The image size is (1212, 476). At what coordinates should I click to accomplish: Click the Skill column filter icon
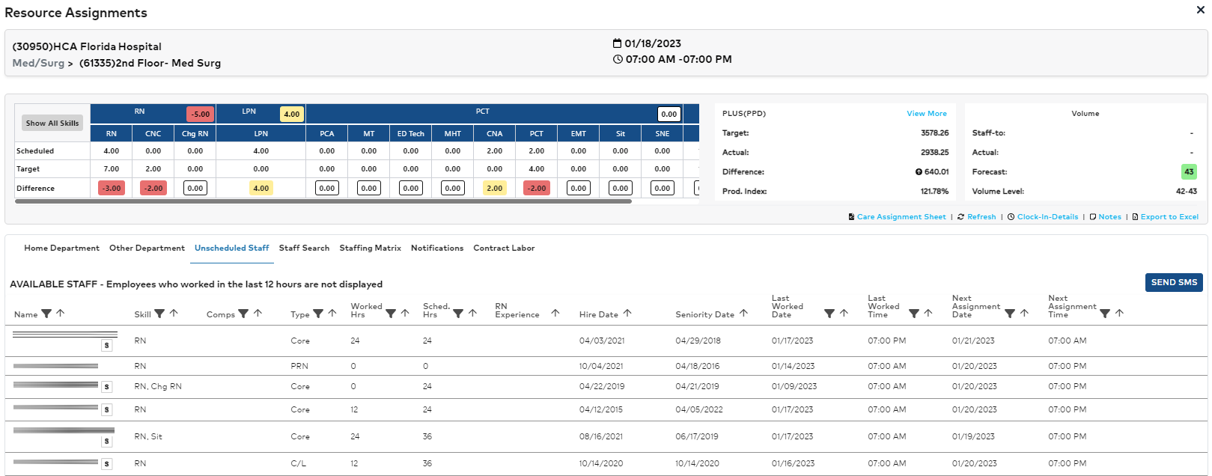[159, 314]
